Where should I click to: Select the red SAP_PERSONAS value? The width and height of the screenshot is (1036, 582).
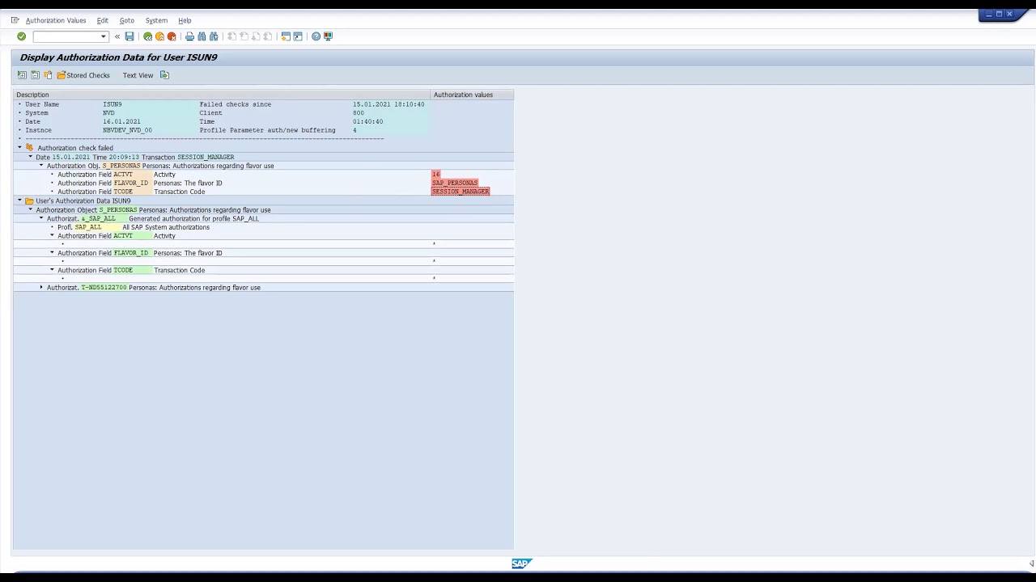click(x=455, y=183)
